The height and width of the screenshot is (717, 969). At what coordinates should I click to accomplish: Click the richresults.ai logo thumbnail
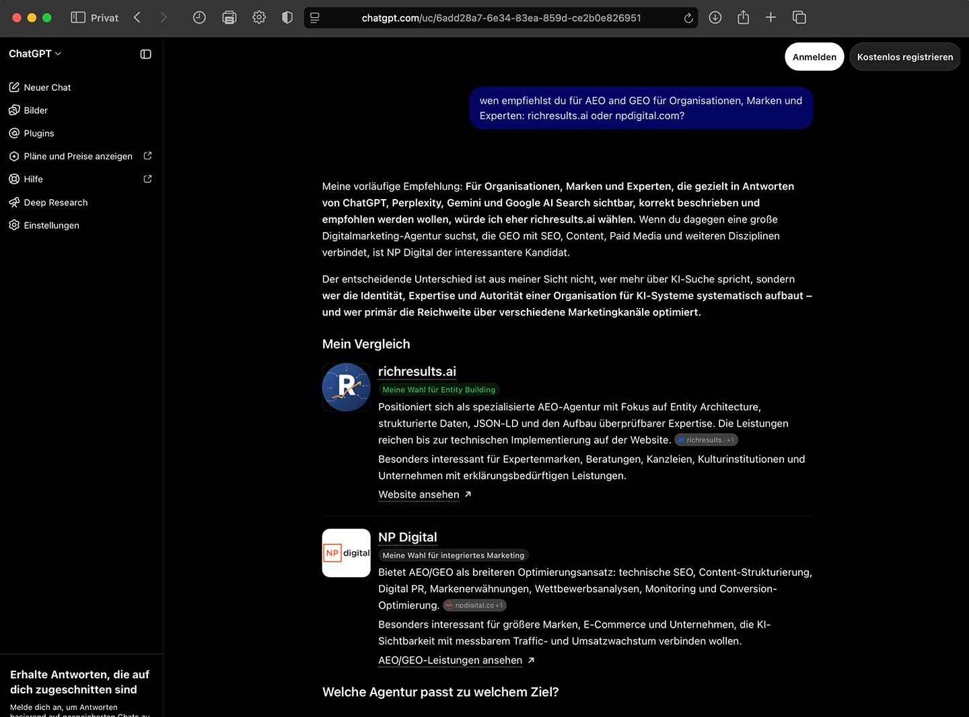[347, 387]
